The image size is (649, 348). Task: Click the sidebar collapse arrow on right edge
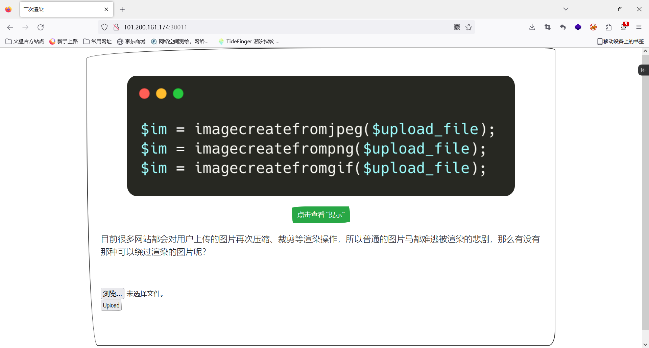(644, 70)
